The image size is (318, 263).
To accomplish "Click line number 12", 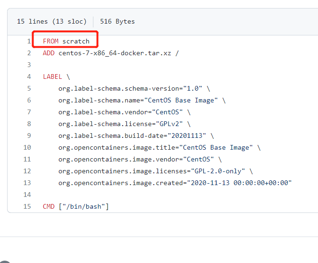I will point(27,171).
